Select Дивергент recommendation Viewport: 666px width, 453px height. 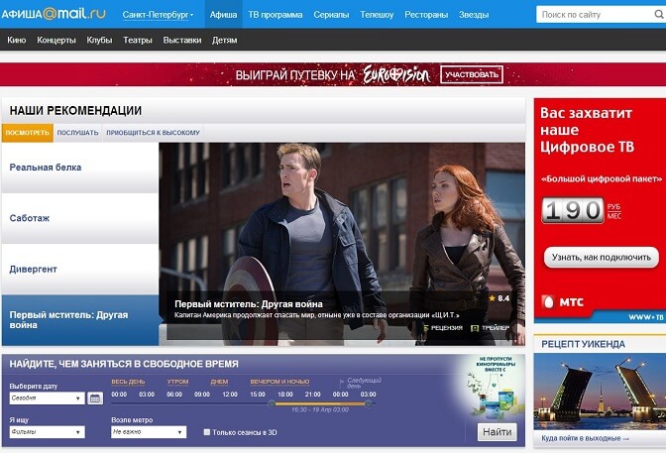(80, 270)
